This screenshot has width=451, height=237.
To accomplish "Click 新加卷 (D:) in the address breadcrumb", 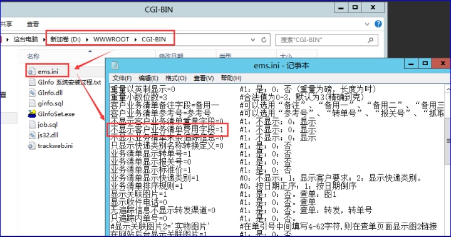I will (x=66, y=39).
